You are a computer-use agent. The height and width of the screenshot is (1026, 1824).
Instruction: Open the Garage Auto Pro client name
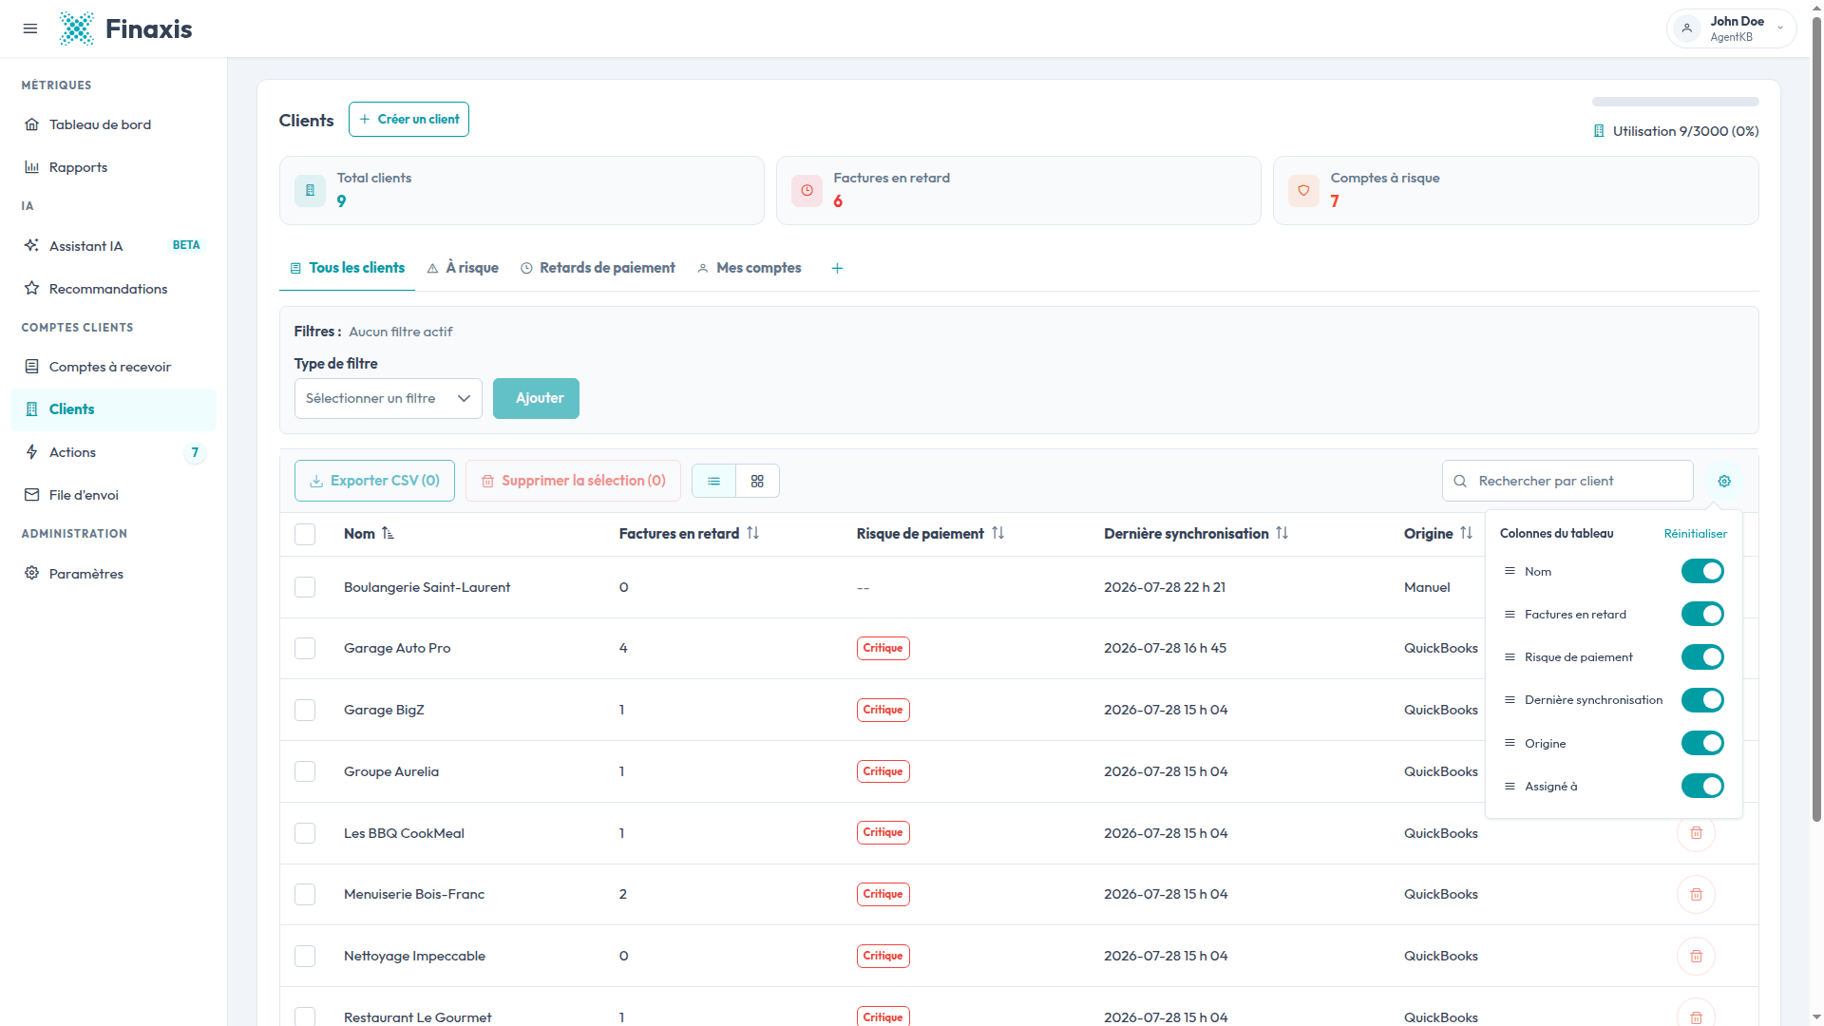[x=397, y=649]
